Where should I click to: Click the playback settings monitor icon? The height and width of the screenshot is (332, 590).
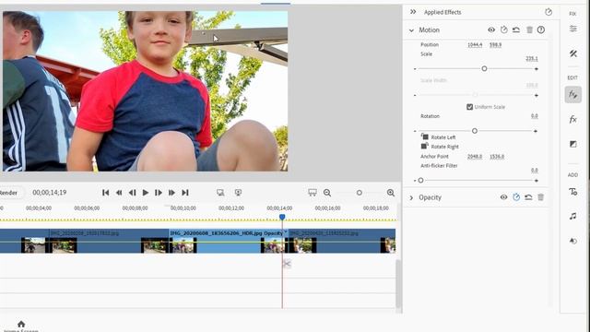[x=238, y=193]
